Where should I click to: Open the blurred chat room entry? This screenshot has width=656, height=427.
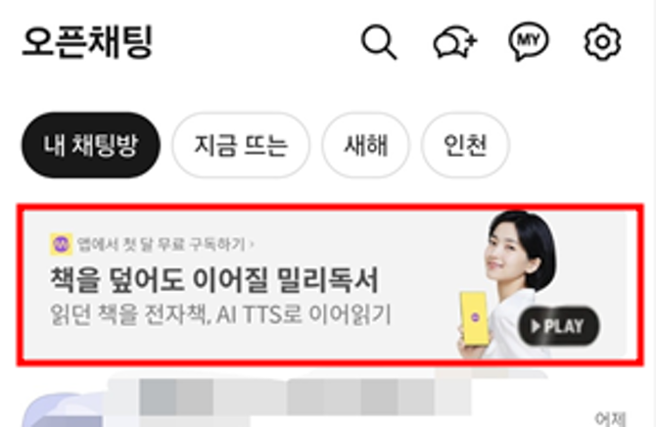coord(328,402)
